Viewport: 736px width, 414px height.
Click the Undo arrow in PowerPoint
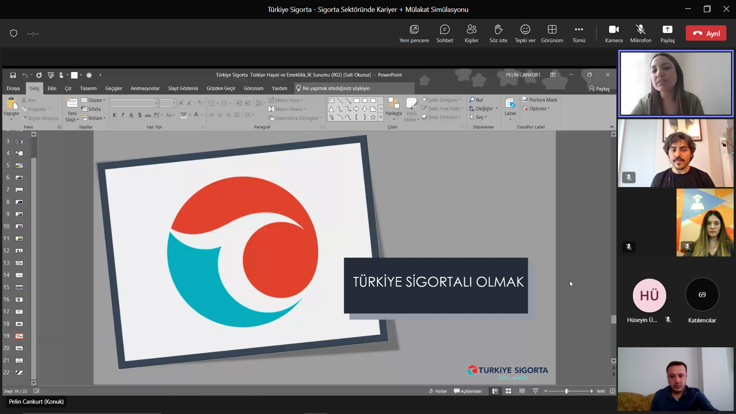pos(25,75)
